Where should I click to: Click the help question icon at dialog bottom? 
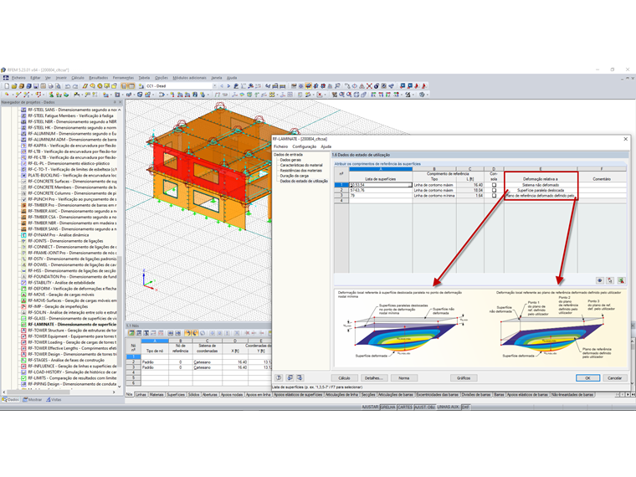pyautogui.click(x=279, y=377)
